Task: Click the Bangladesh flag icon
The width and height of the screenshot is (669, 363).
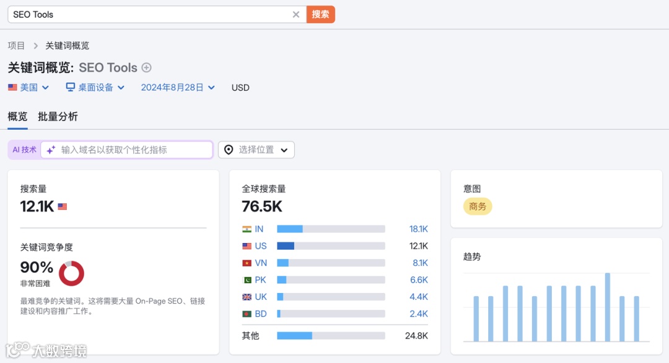Action: click(247, 314)
